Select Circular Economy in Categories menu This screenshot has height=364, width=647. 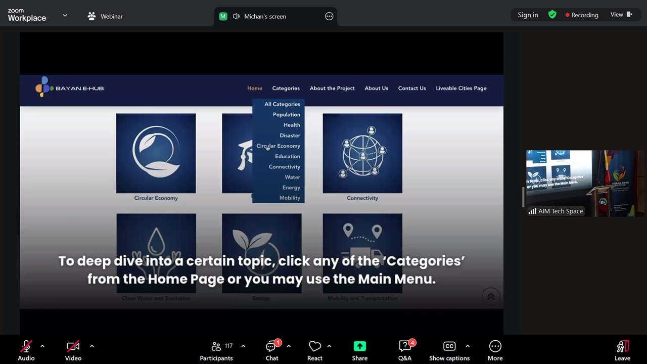tap(278, 146)
